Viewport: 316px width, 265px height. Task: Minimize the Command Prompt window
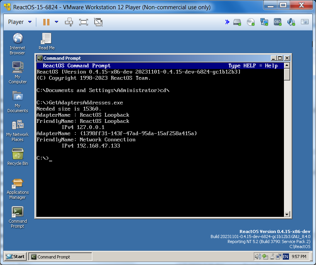point(274,58)
